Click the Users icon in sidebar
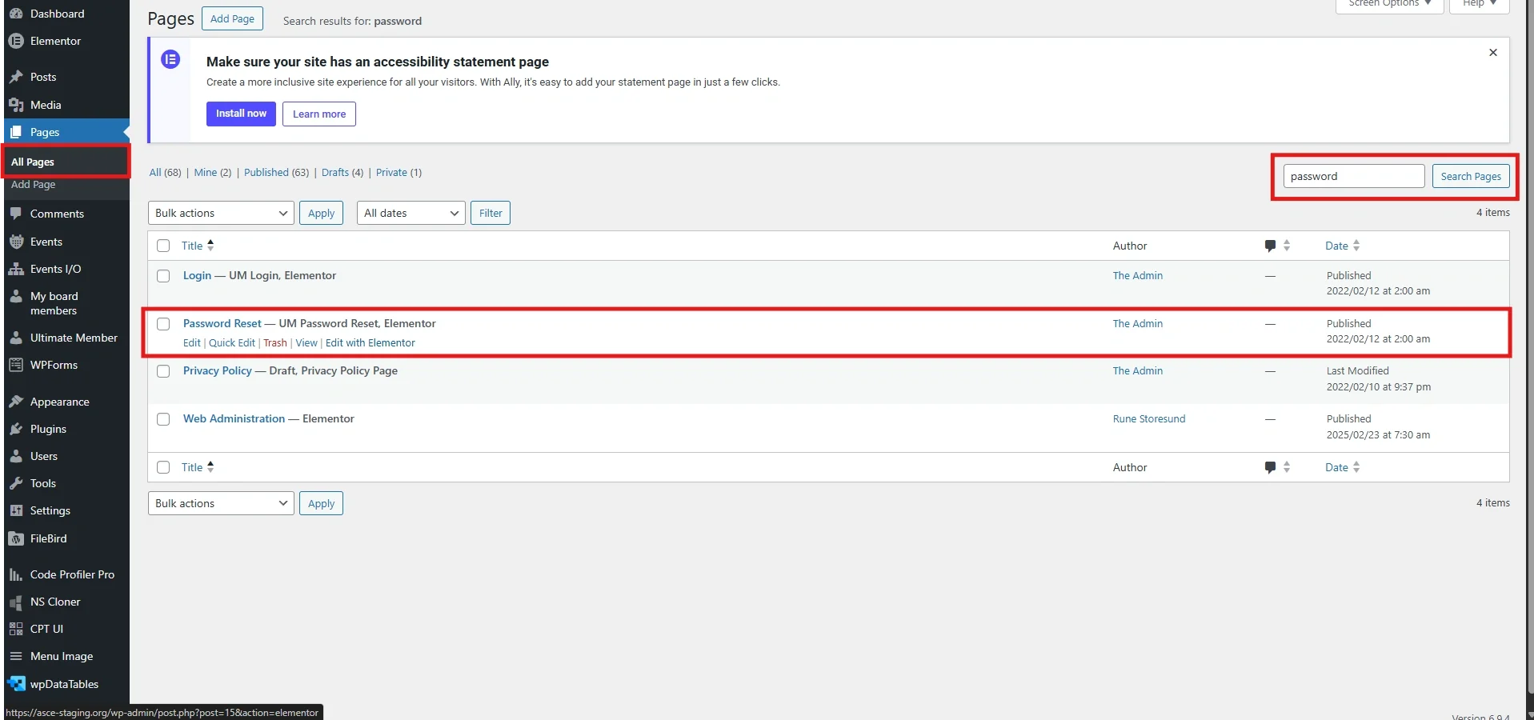 tap(16, 456)
